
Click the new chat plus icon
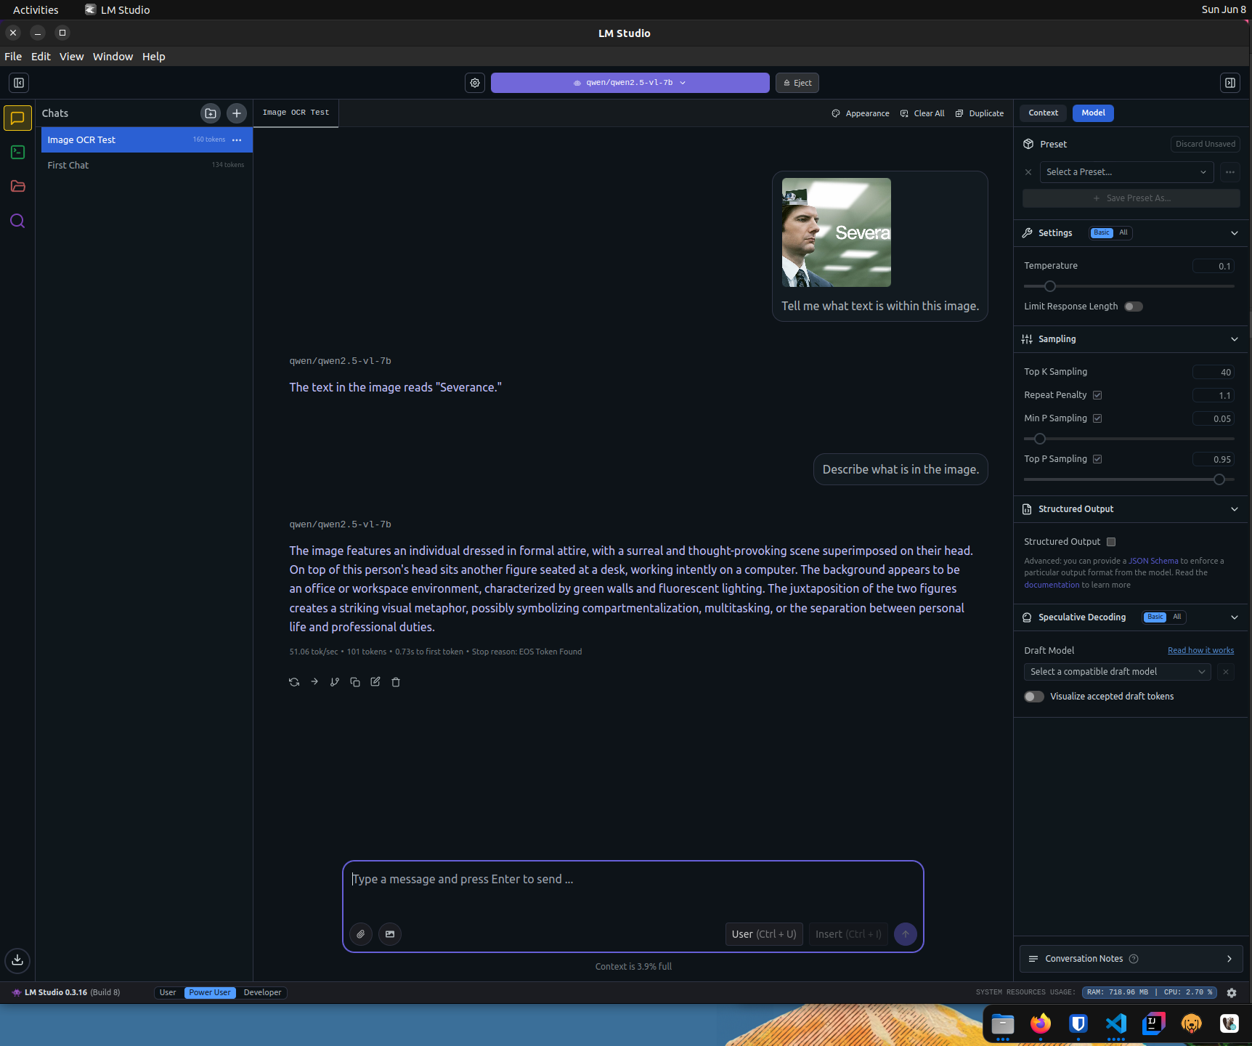pos(237,113)
